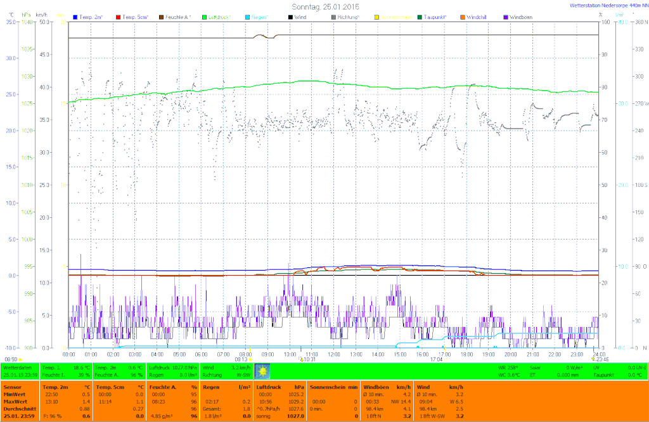Click the purple Windböen legend square
649x422 pixels.
tap(505, 16)
